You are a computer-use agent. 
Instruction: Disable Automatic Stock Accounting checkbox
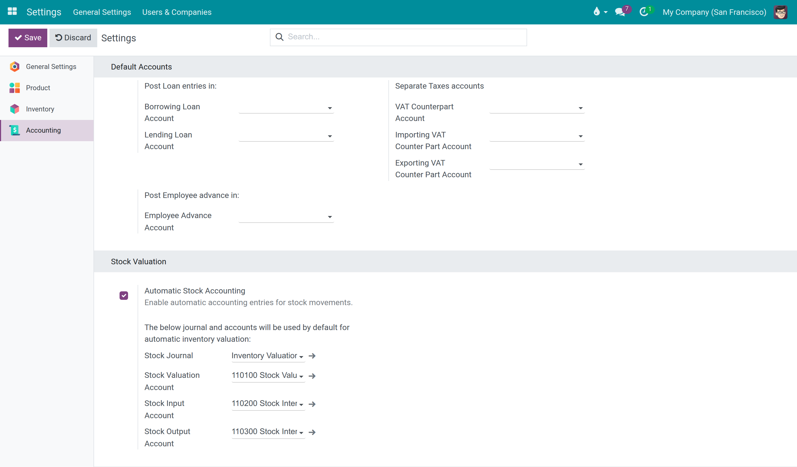124,295
